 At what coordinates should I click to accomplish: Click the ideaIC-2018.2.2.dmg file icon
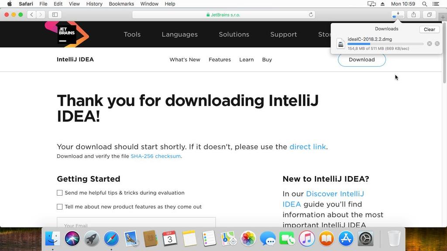(x=340, y=44)
